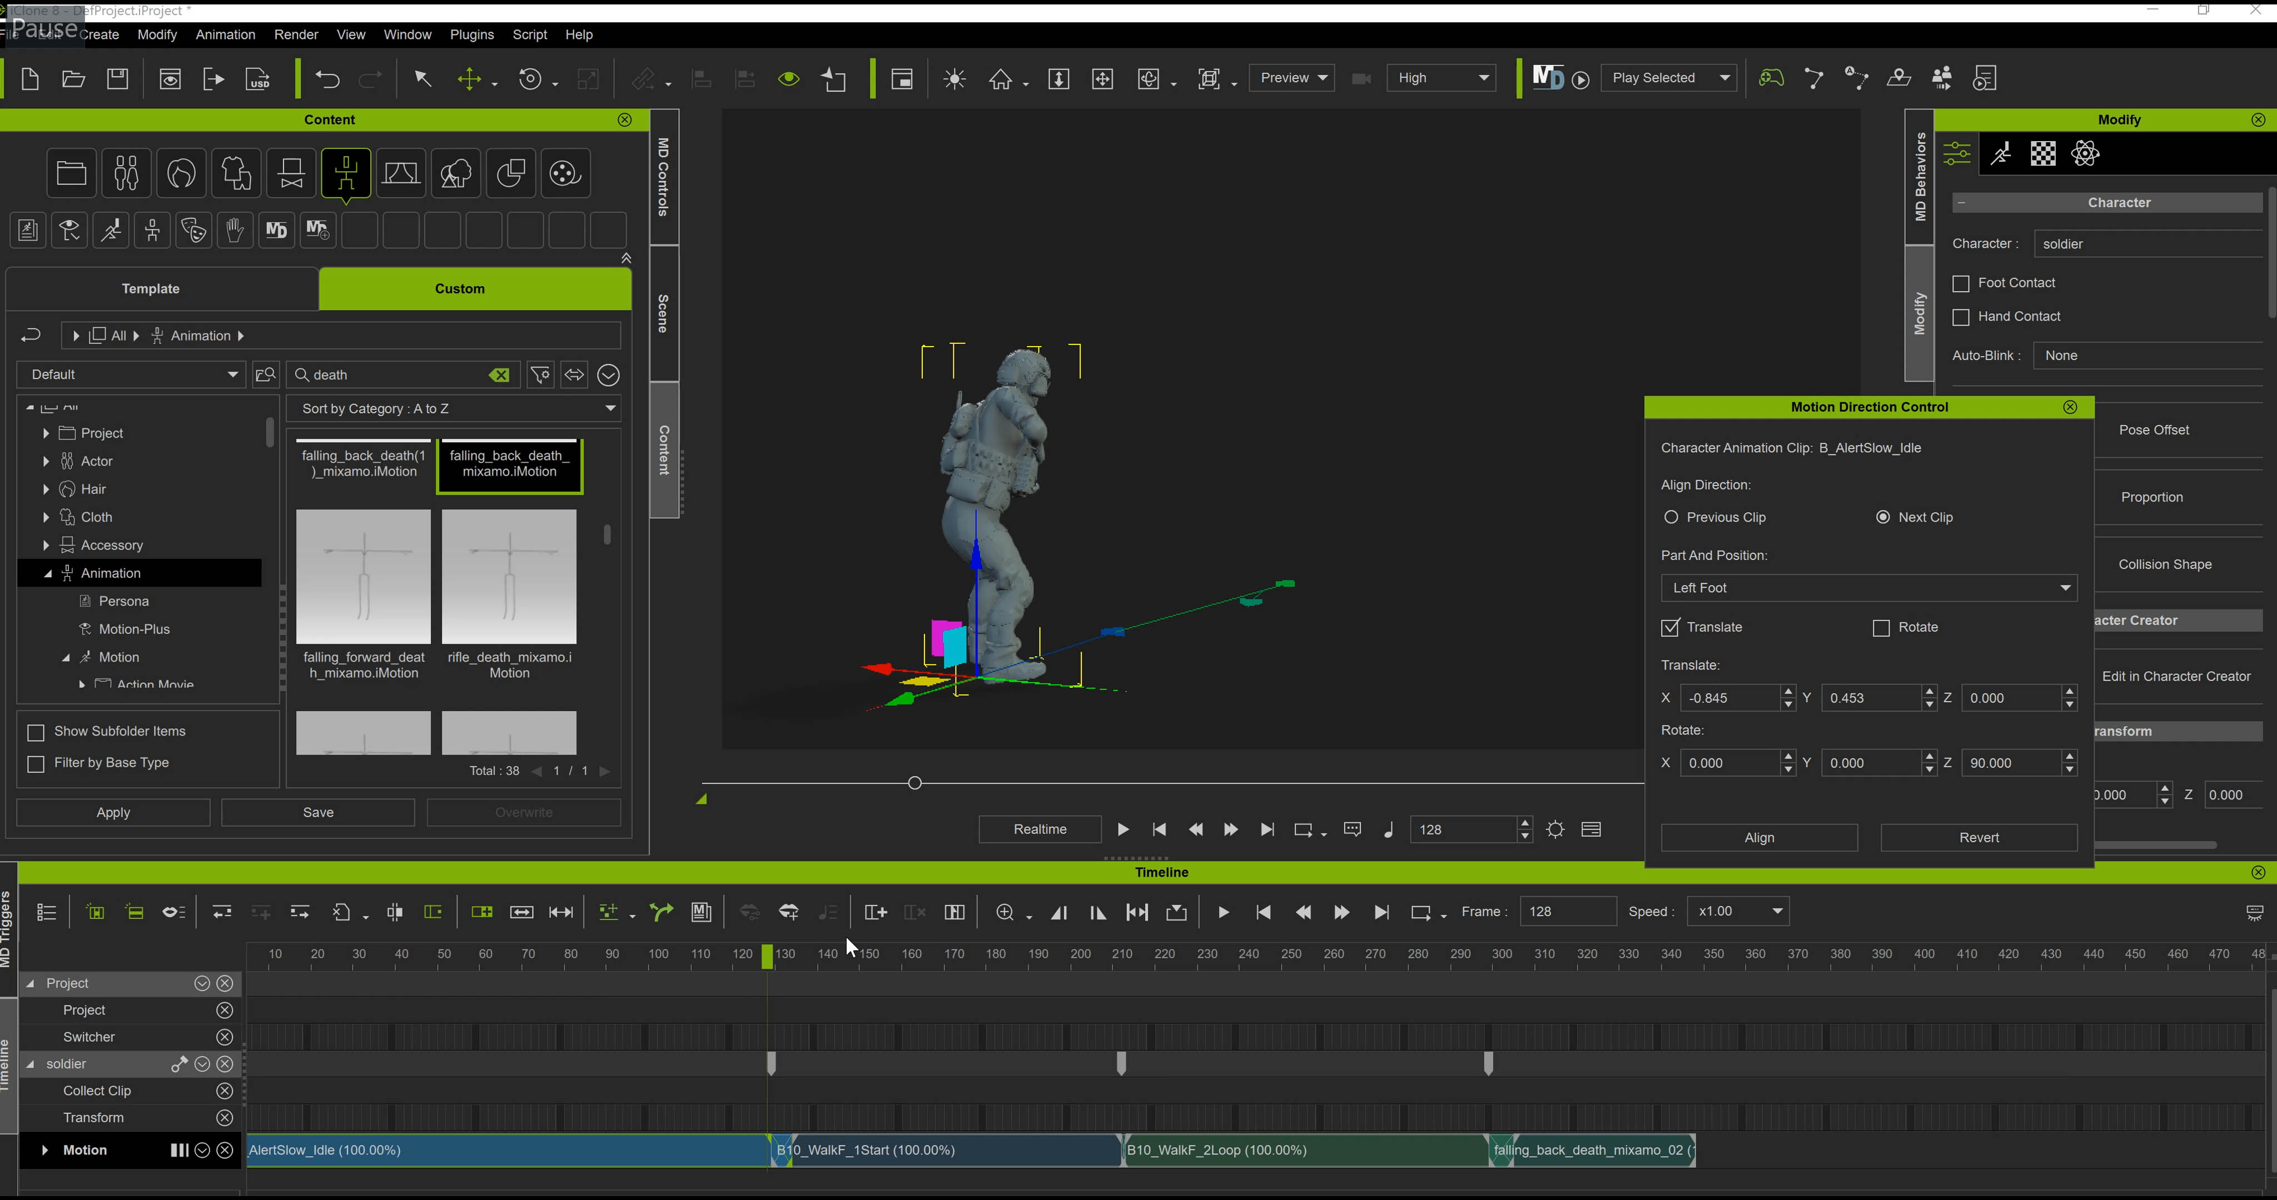Click Edit in Character Creator
Viewport: 2277px width, 1200px height.
tap(2175, 676)
